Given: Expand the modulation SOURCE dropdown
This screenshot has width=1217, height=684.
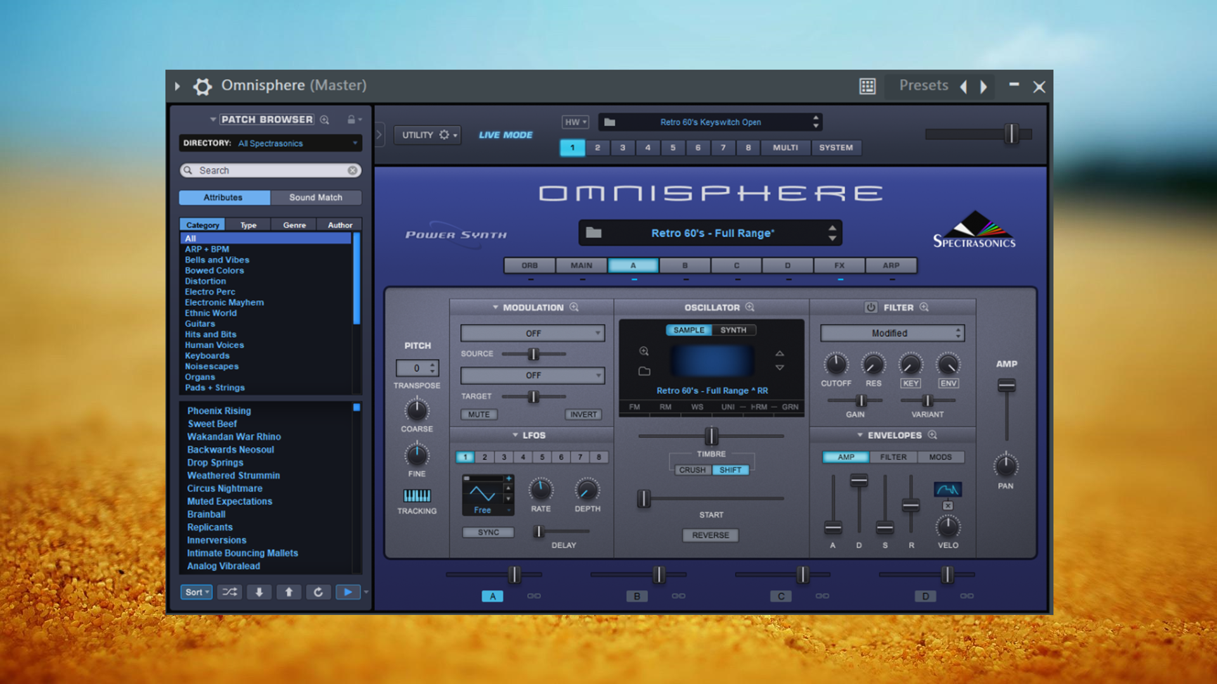Looking at the screenshot, I should coord(532,332).
